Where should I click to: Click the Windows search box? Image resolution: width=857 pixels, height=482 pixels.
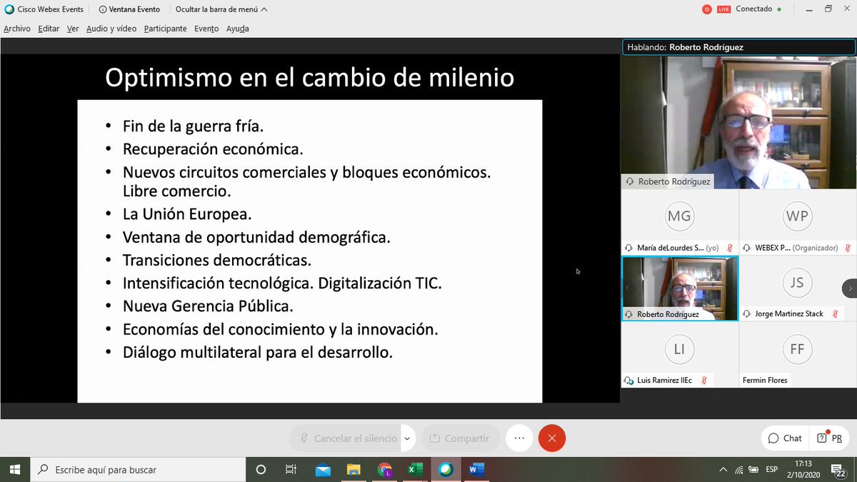138,469
